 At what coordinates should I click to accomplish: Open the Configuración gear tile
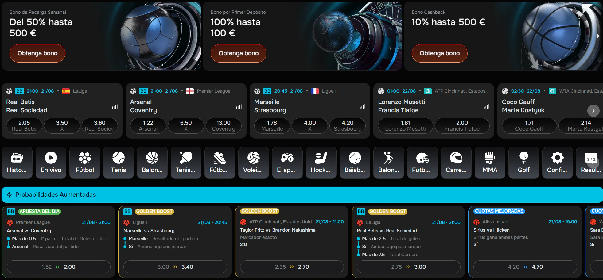558,163
